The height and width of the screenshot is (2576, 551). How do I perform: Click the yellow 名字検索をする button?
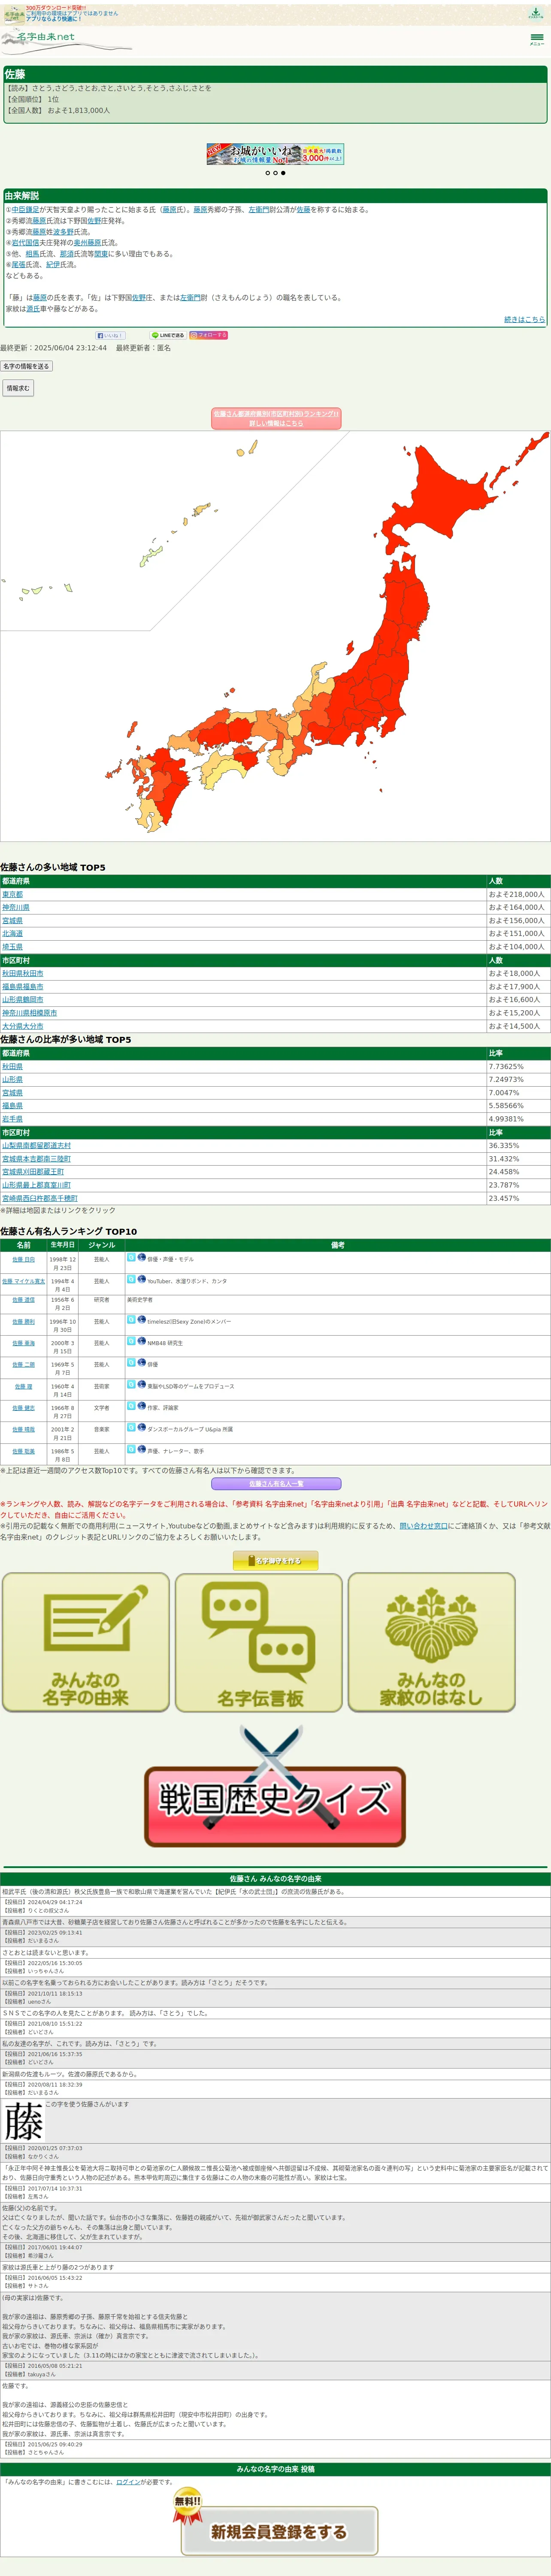pos(275,1561)
